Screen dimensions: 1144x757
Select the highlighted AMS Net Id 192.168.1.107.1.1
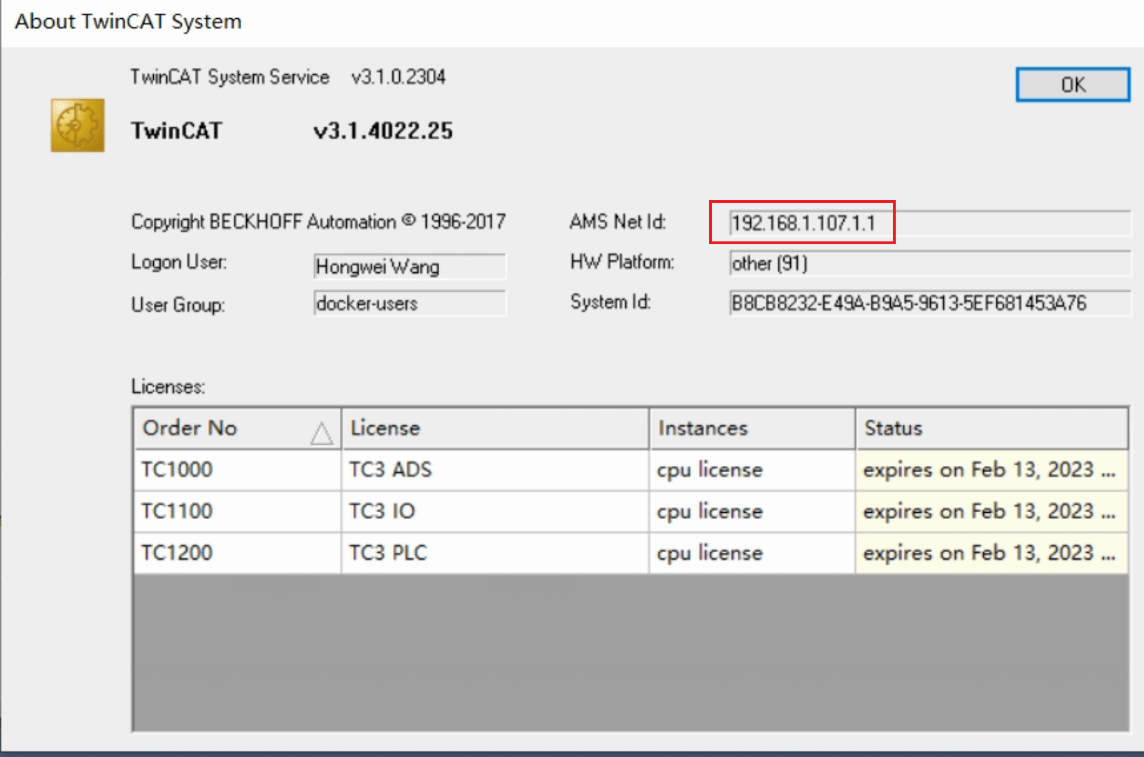(x=801, y=222)
